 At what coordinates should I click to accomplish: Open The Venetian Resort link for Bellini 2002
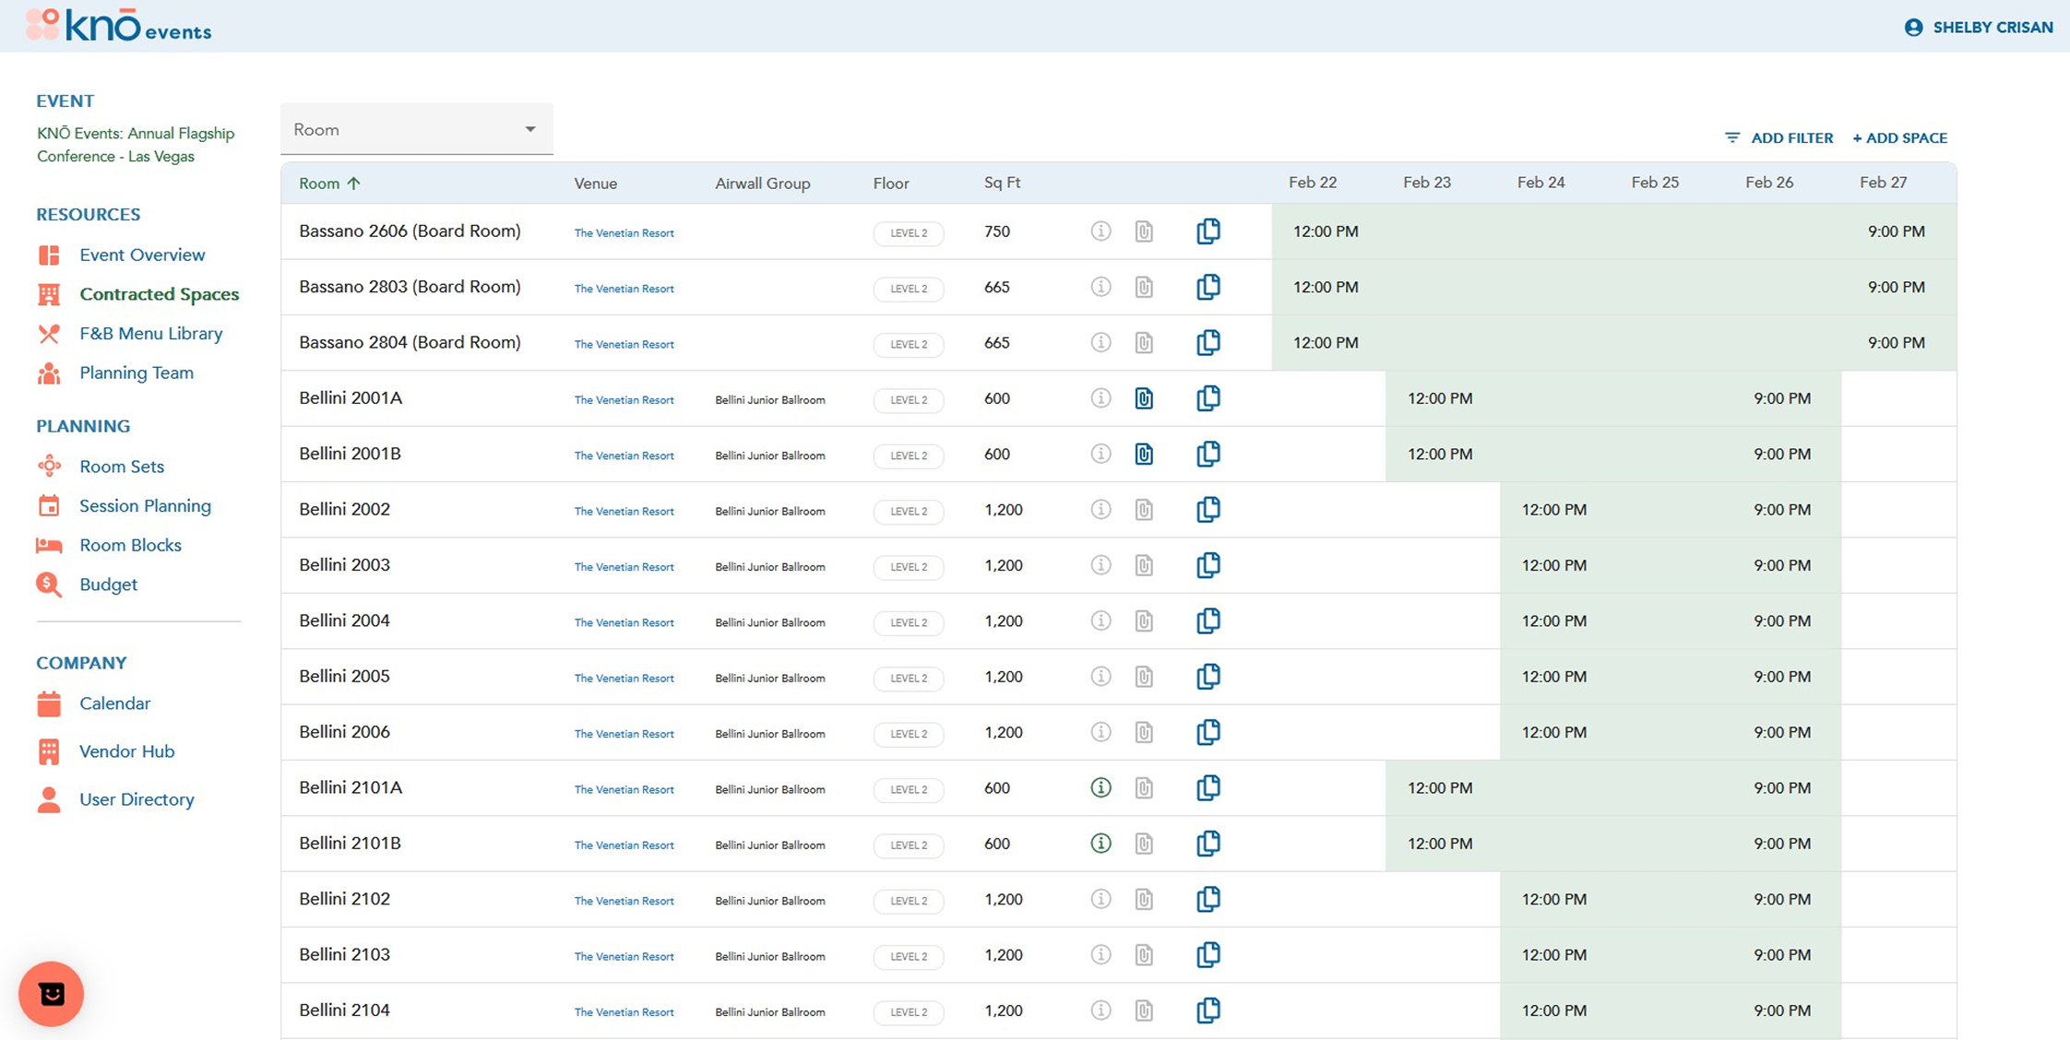point(624,511)
